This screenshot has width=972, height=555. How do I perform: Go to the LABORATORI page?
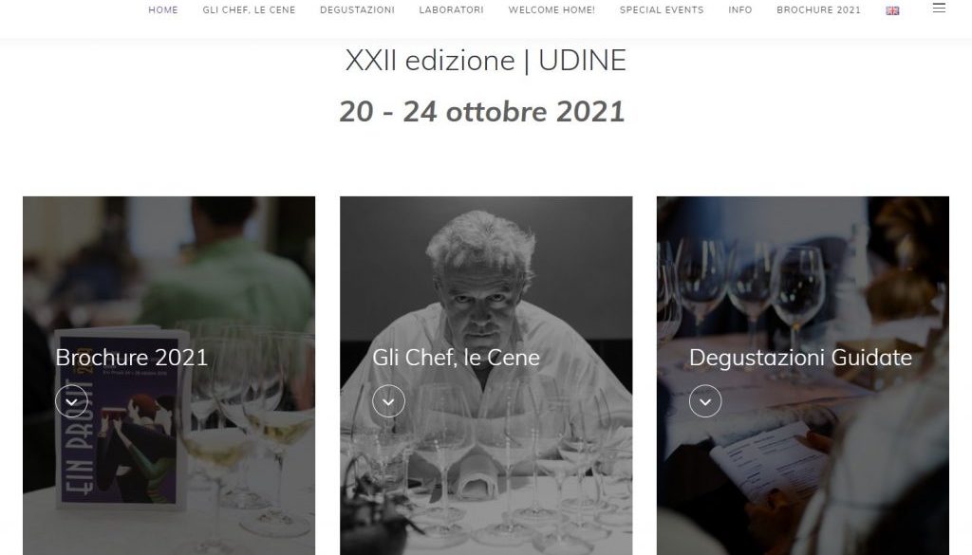pyautogui.click(x=451, y=9)
